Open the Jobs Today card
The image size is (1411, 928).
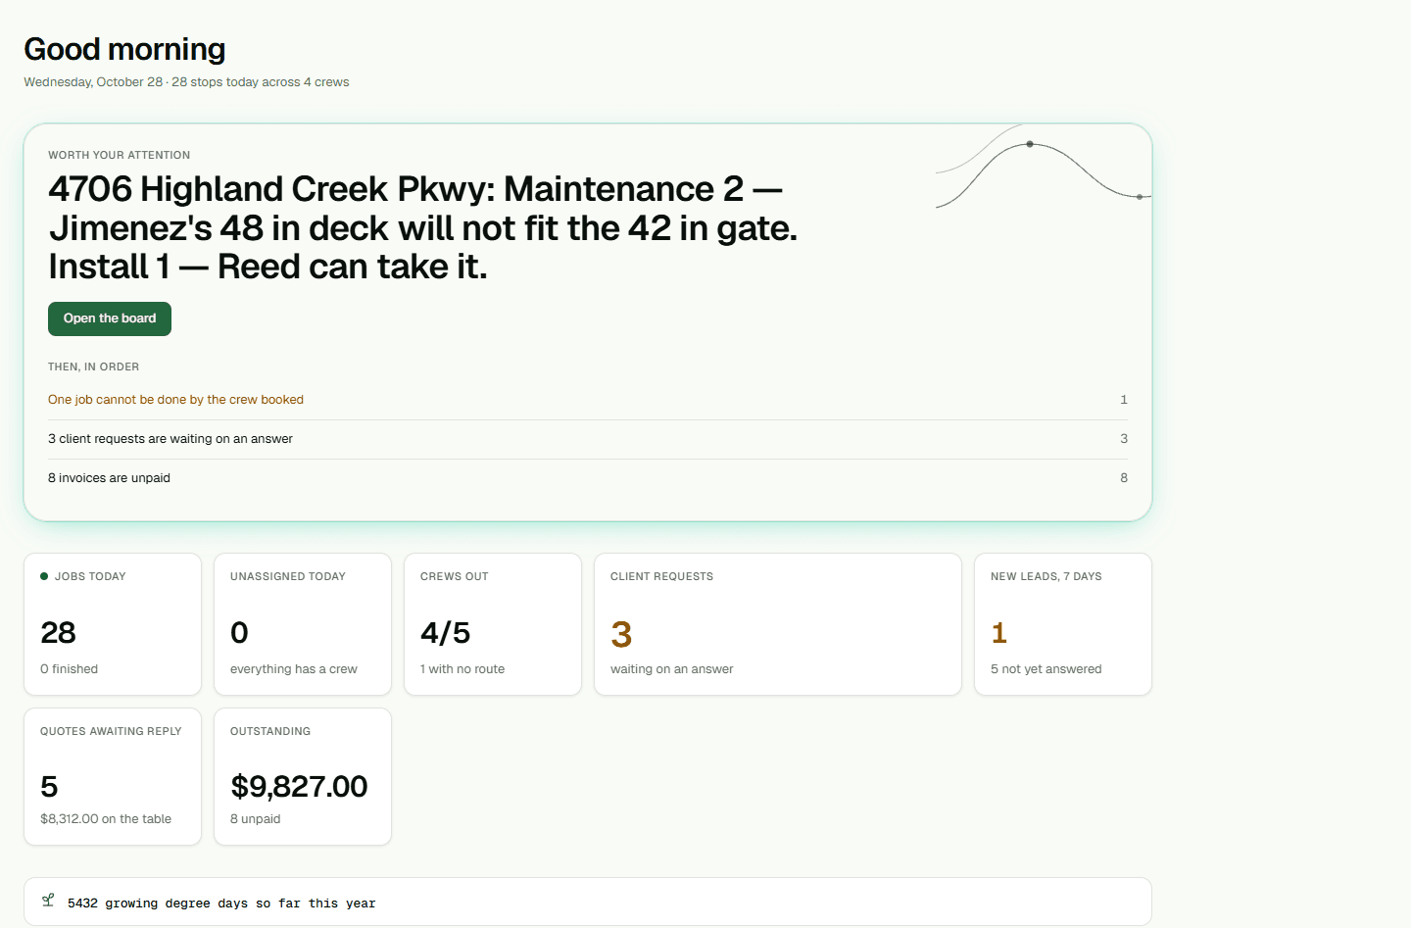113,624
